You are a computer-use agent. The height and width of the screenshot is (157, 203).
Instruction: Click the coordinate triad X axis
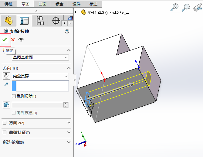[85, 145]
